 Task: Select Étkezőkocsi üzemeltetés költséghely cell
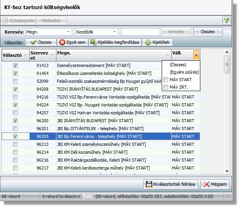109,73
